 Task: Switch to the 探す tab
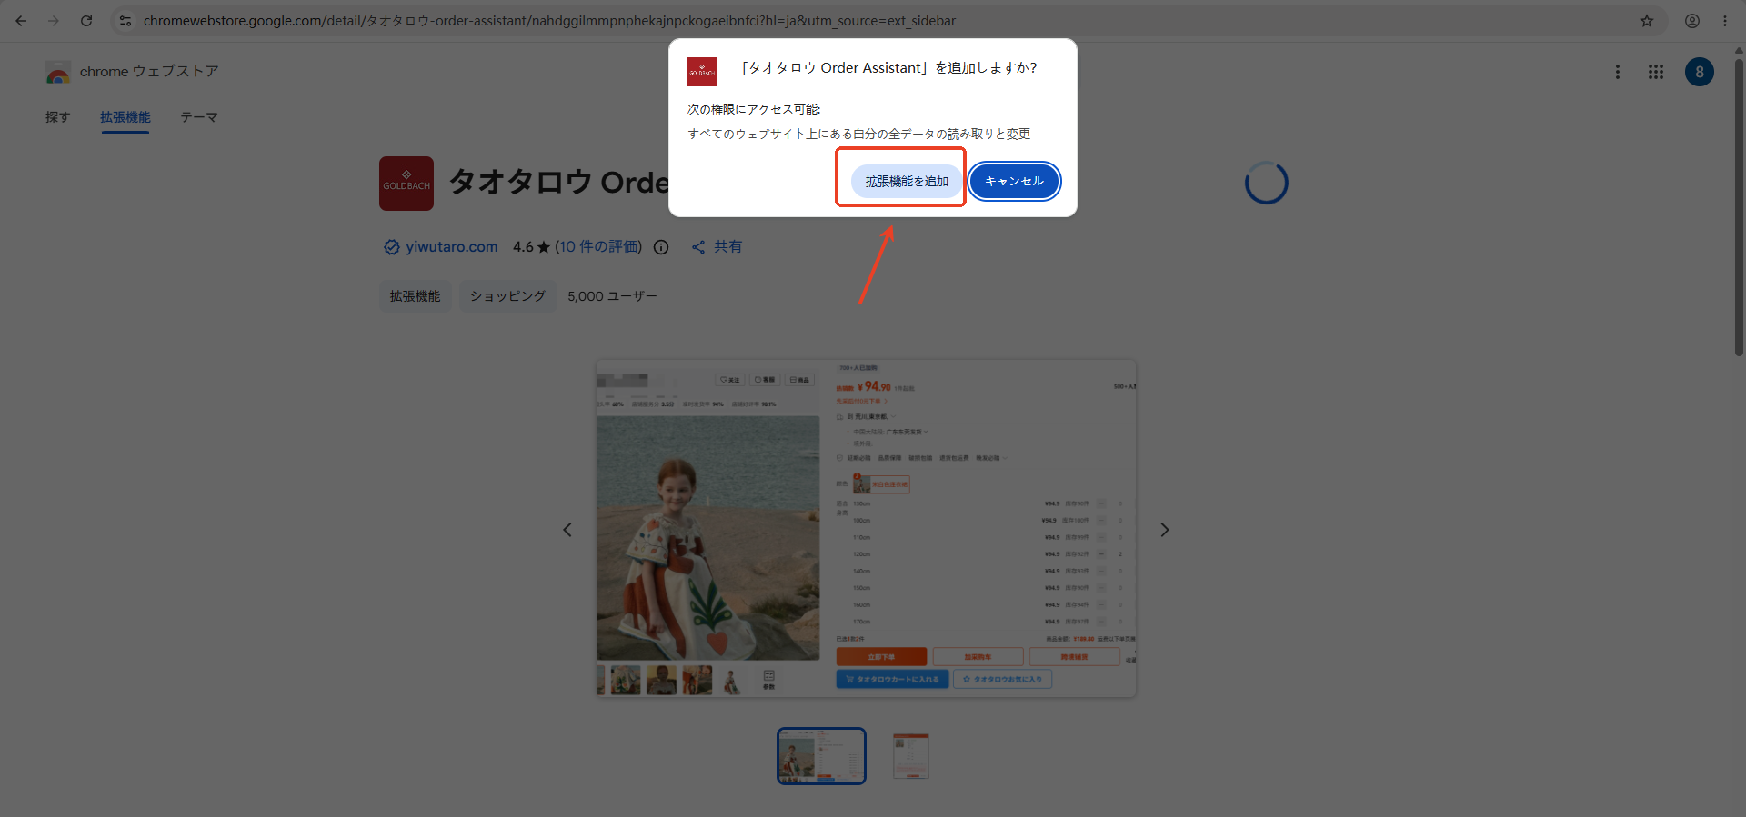pyautogui.click(x=58, y=117)
